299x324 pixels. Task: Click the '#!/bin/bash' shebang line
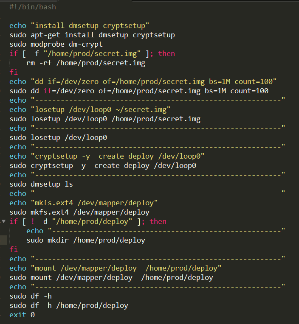[x=33, y=7]
